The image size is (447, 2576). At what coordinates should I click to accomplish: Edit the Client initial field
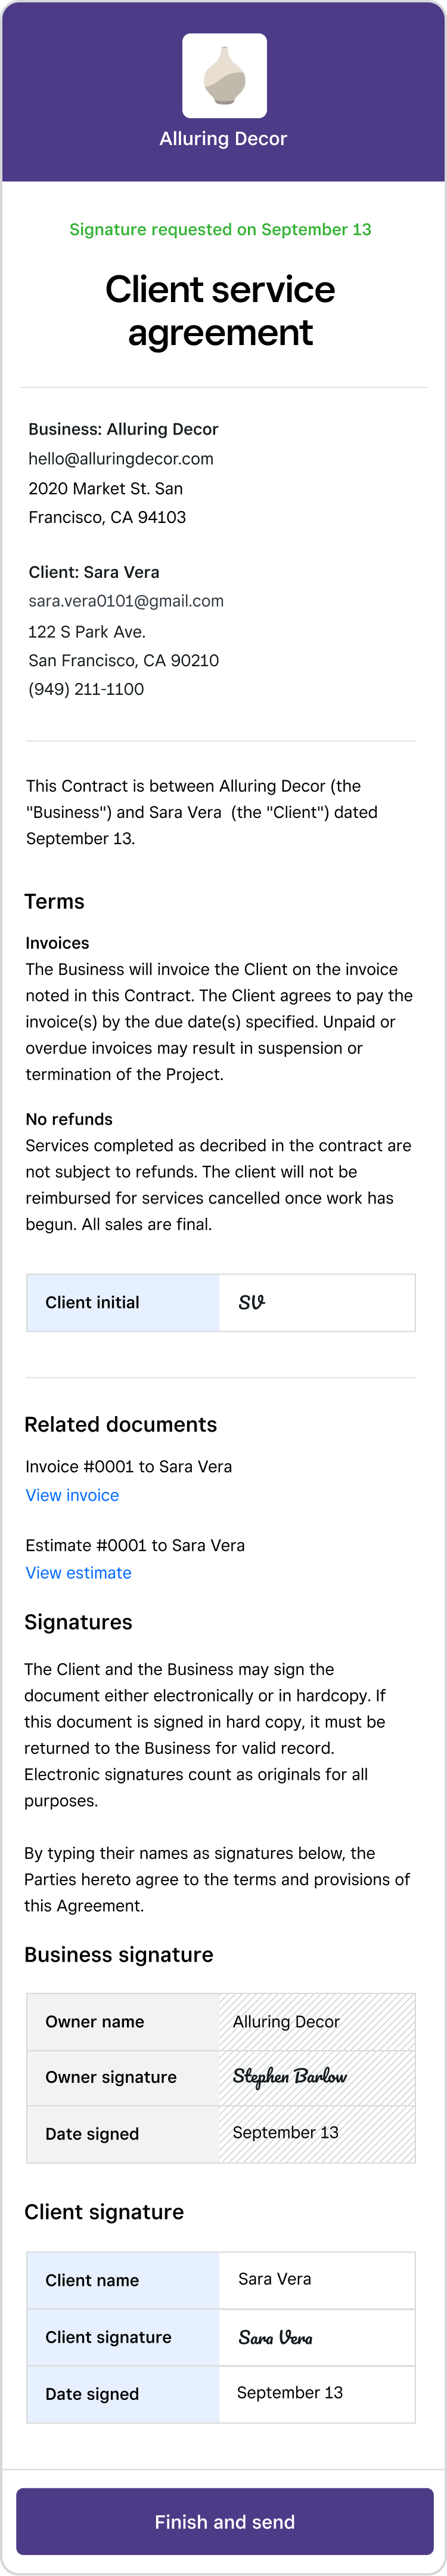[317, 1302]
